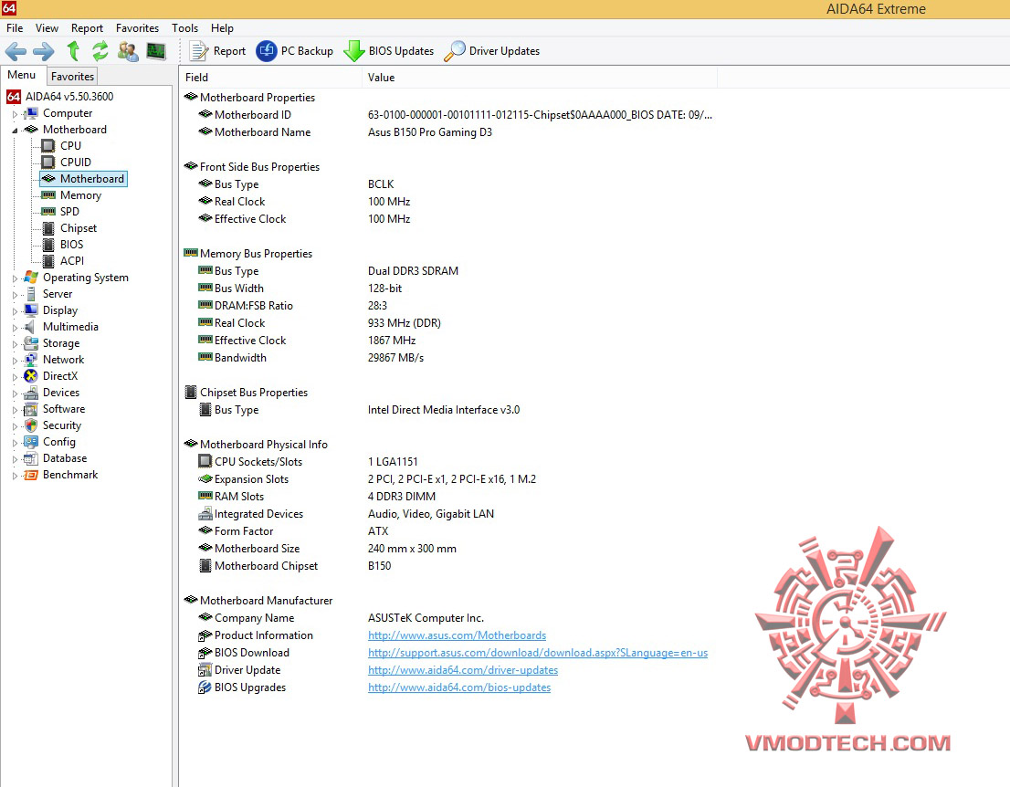Select SPD in the tree

[x=69, y=211]
